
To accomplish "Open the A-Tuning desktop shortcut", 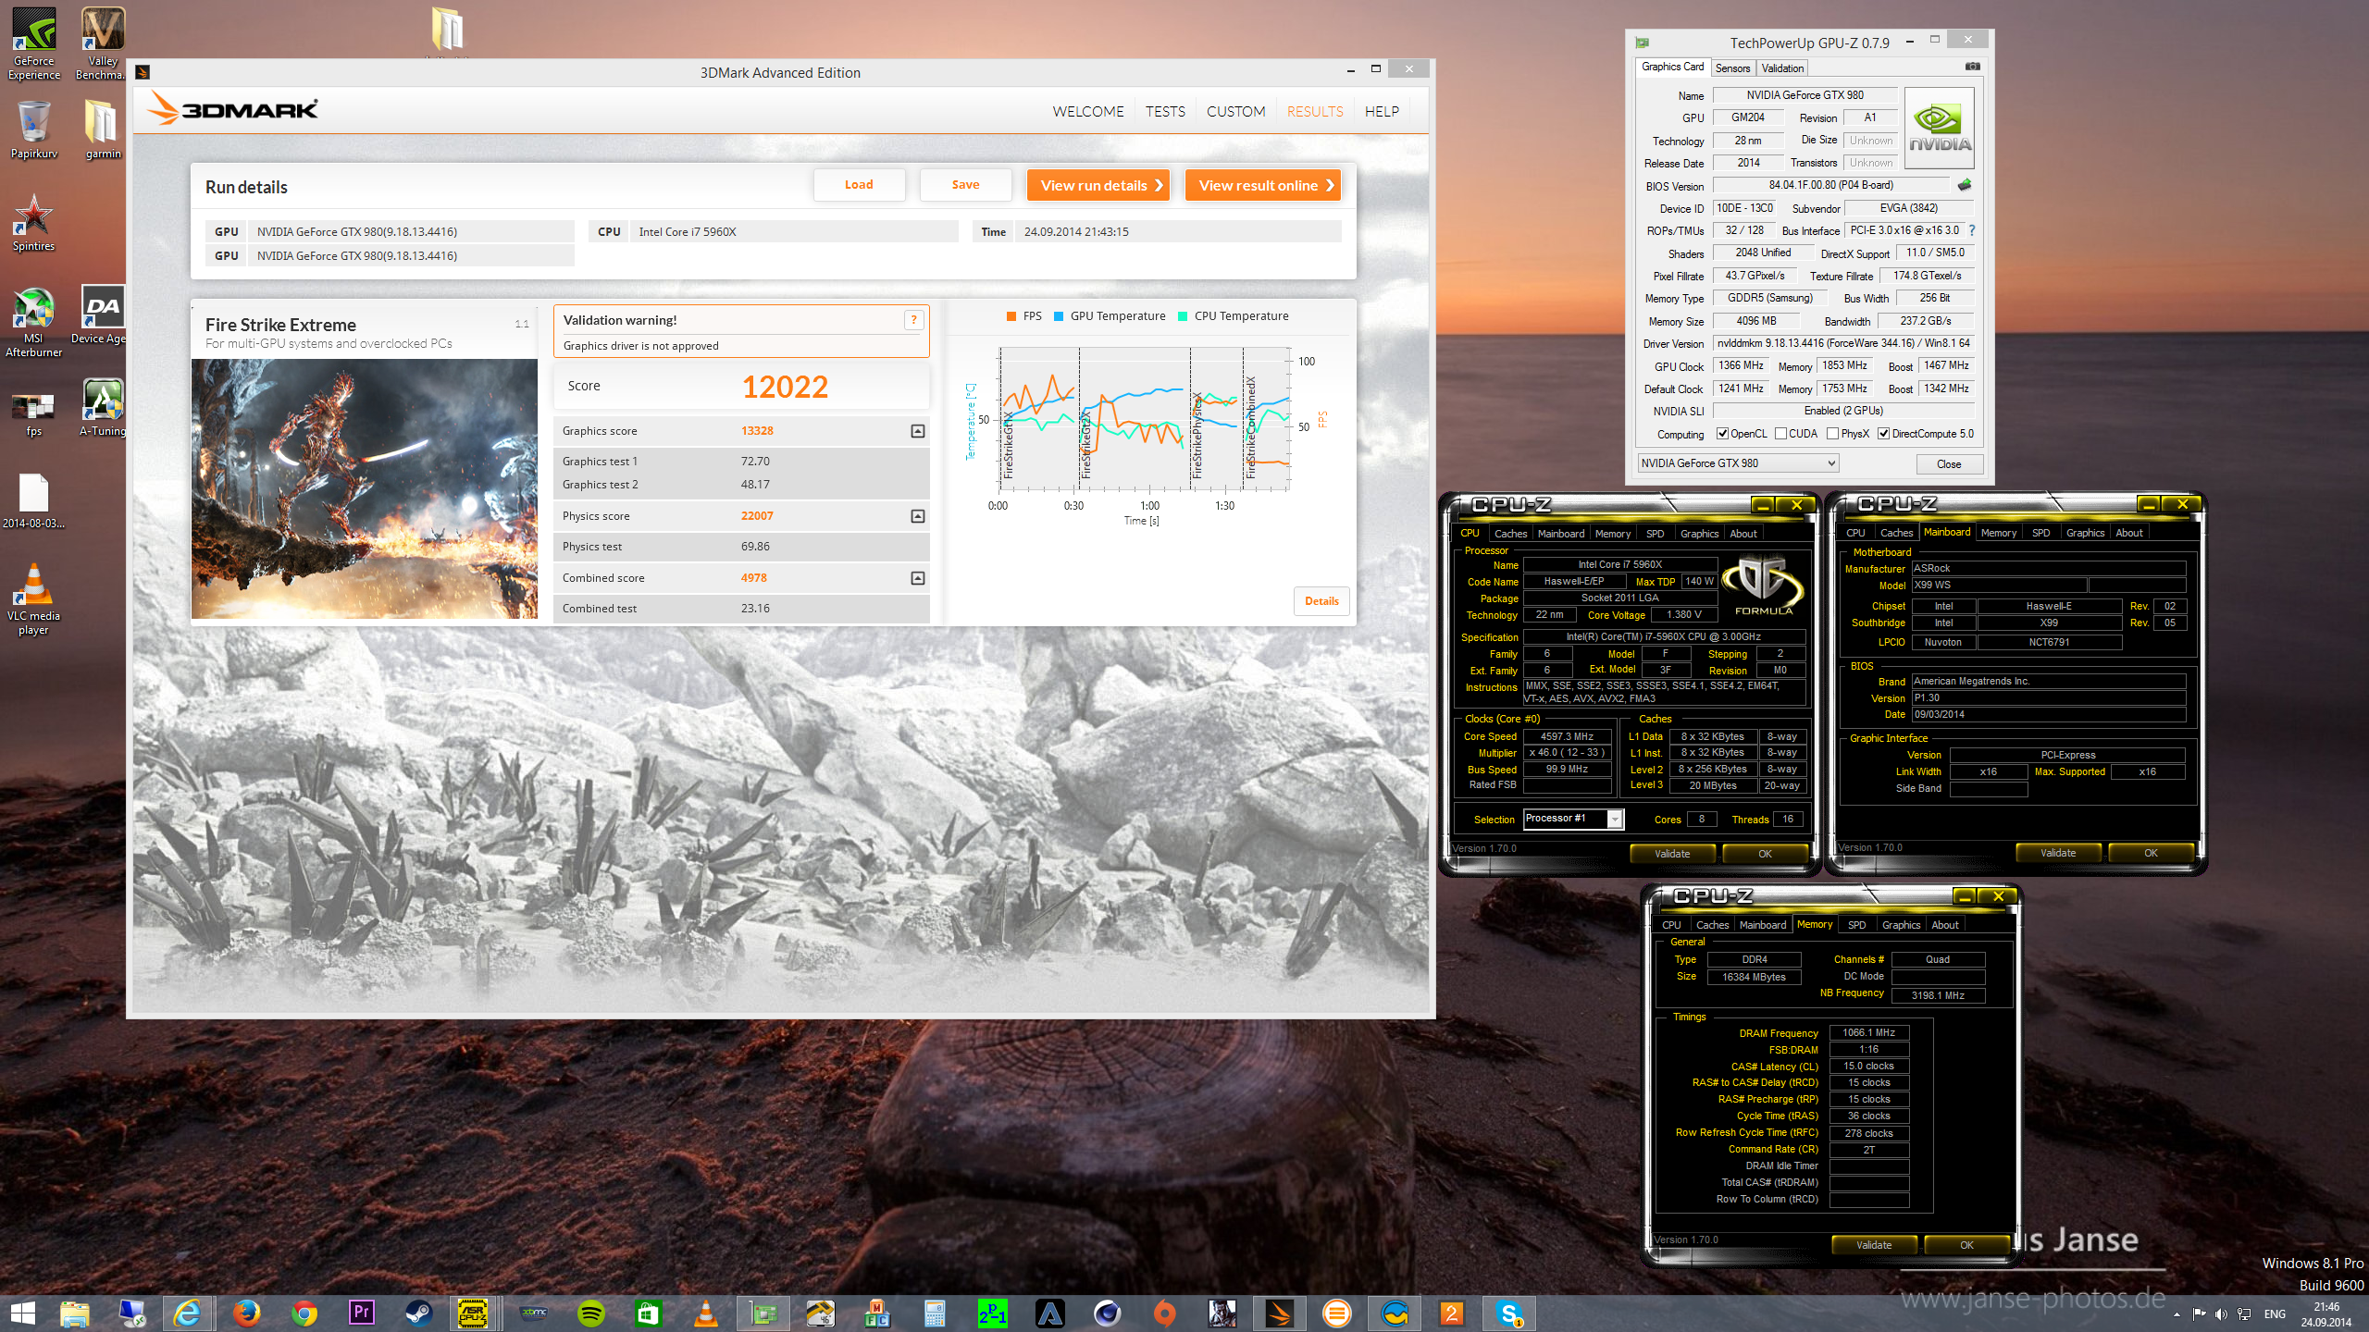I will [x=103, y=407].
